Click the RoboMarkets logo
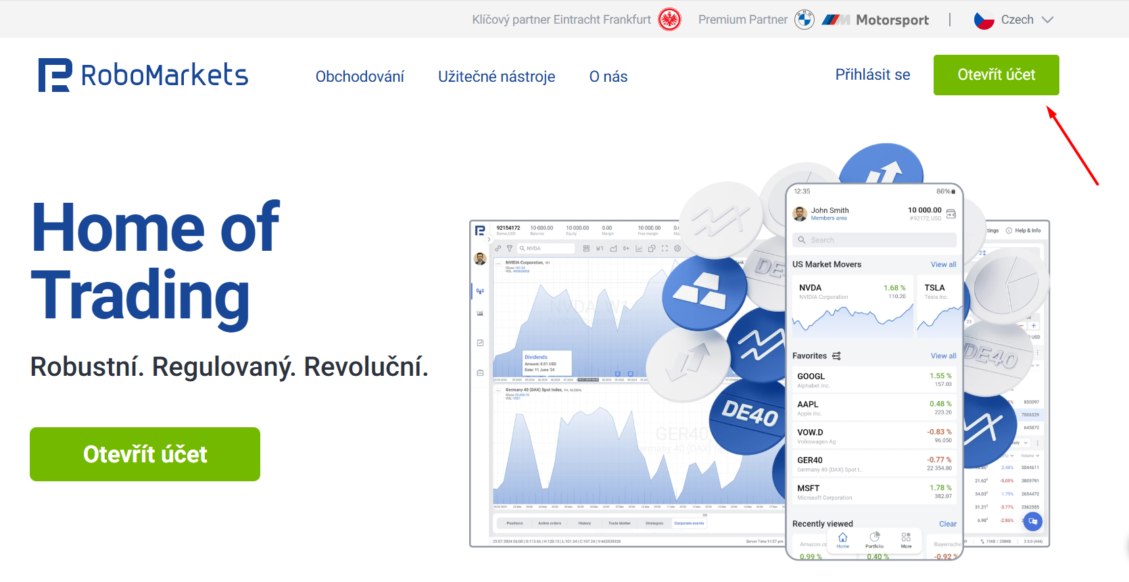 [x=143, y=75]
